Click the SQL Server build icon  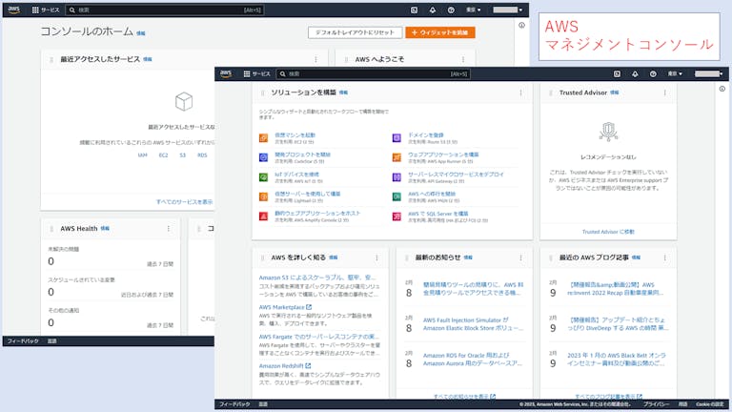[396, 216]
